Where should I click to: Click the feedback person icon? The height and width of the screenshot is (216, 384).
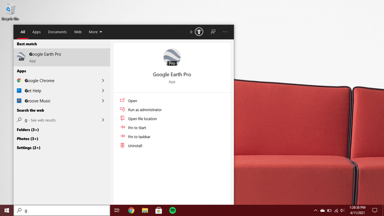pyautogui.click(x=213, y=32)
